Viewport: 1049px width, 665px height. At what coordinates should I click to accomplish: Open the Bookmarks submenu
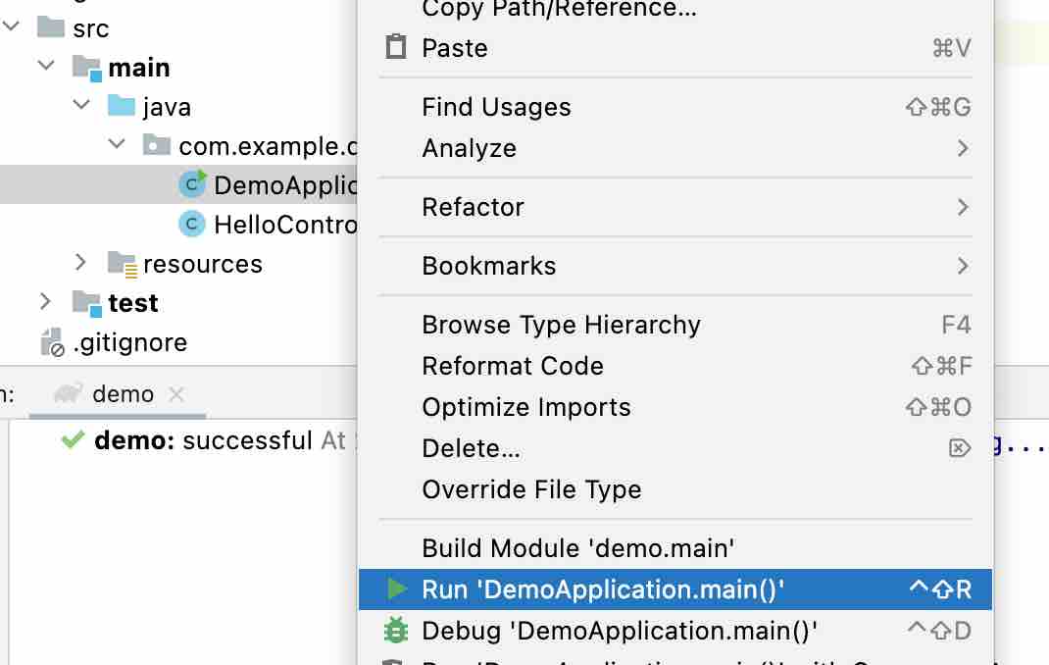tap(675, 266)
